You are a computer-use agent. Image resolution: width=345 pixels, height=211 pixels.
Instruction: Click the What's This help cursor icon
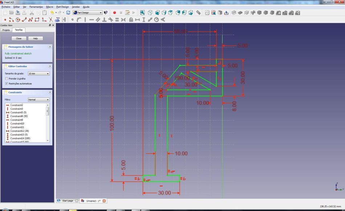[106, 13]
